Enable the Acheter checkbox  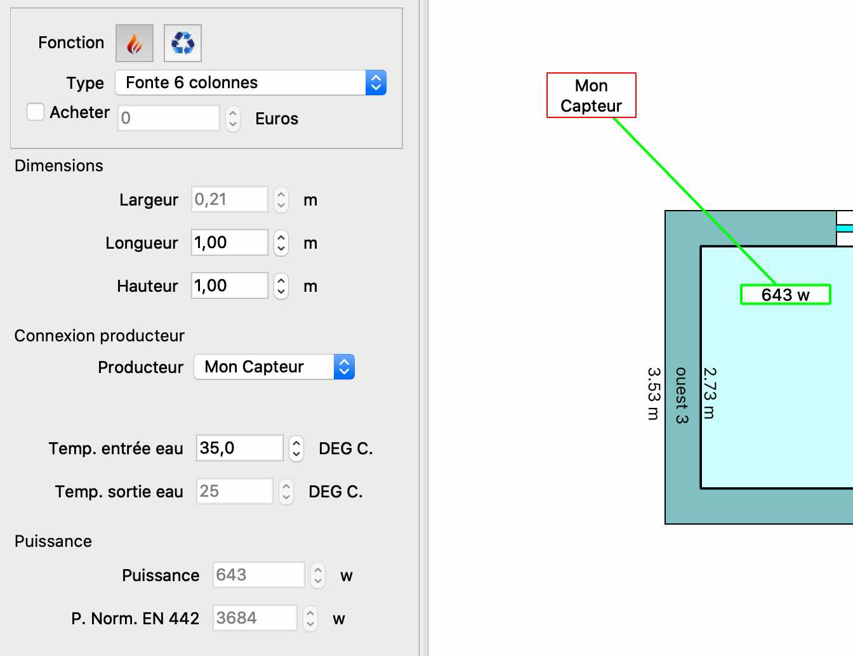pyautogui.click(x=36, y=112)
